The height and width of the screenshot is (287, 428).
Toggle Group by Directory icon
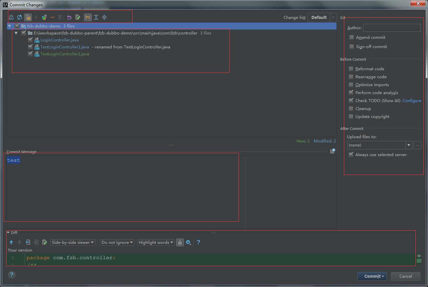[88, 17]
